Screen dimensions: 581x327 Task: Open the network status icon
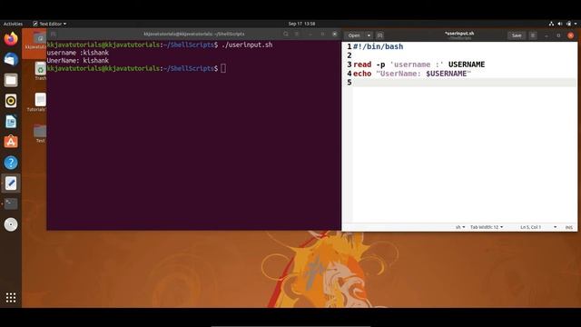(551, 24)
